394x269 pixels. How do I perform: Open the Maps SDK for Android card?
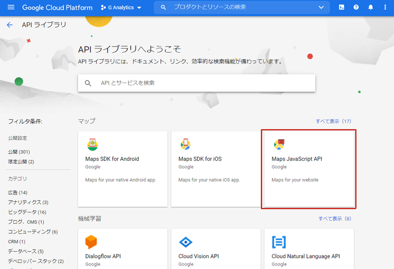pos(122,169)
